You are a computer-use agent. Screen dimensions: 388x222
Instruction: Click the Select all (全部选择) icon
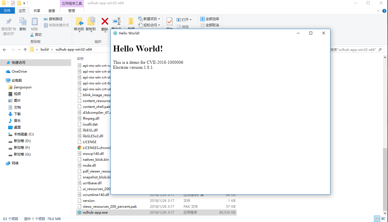click(x=203, y=19)
